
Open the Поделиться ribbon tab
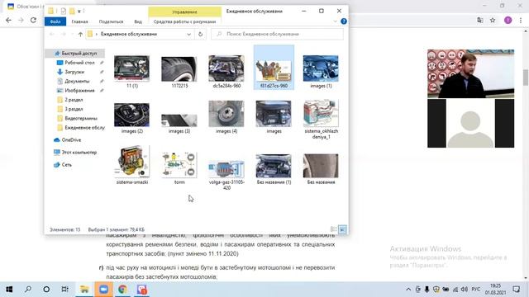point(111,21)
